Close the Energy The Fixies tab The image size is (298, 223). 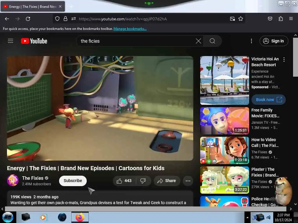coord(60,6)
